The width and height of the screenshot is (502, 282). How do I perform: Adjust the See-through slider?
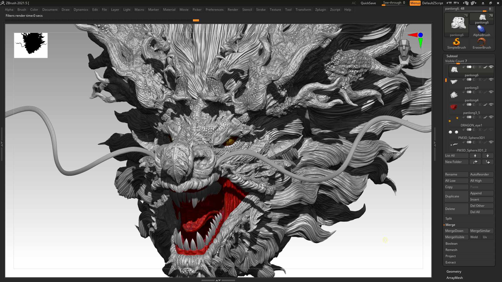394,3
